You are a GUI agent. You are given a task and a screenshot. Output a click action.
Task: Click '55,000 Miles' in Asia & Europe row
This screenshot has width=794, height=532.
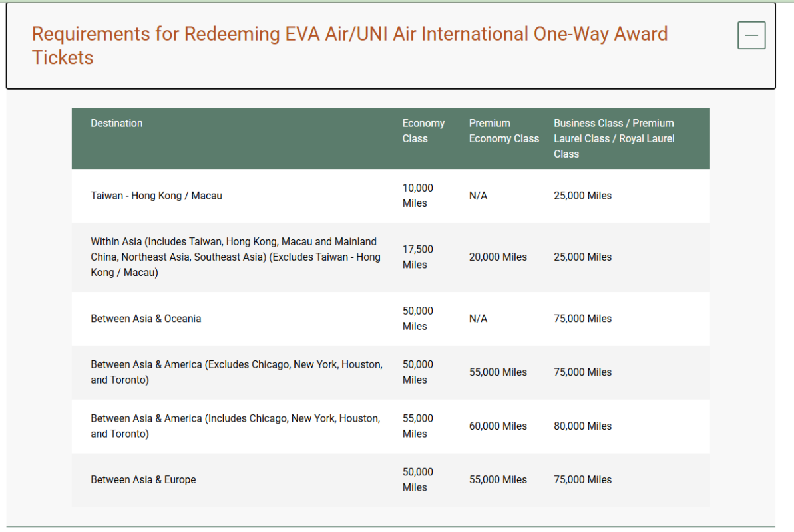pos(498,480)
